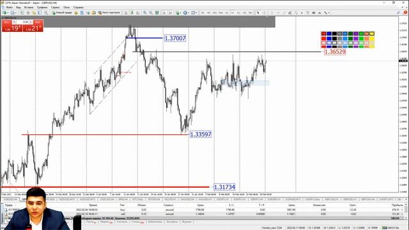409x230 pixels.
Task: Select the text drawing tool
Action: click(302, 13)
